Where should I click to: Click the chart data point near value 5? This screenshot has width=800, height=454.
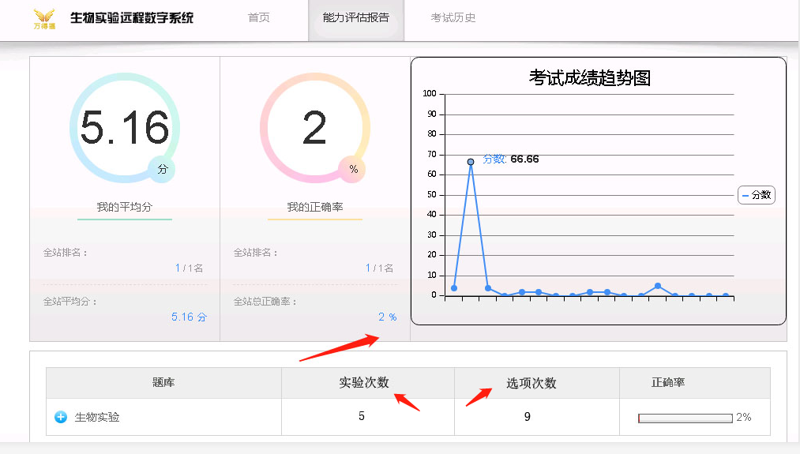point(658,286)
